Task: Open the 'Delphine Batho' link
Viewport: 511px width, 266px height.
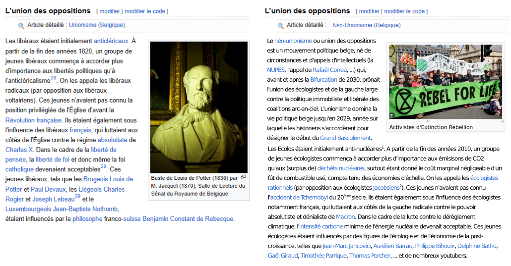Action: 477,246
